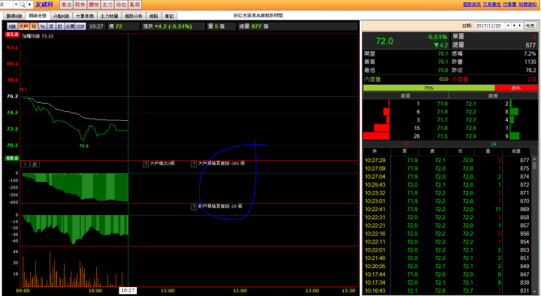Click the 報告 button in top toolbar

pyautogui.click(x=80, y=5)
